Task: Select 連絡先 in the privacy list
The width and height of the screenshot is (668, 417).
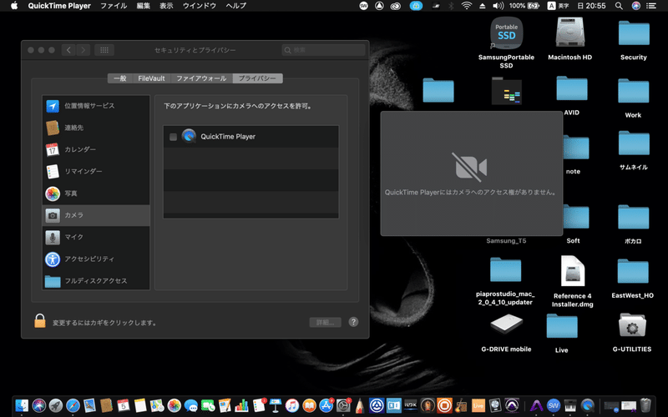Action: pos(96,128)
